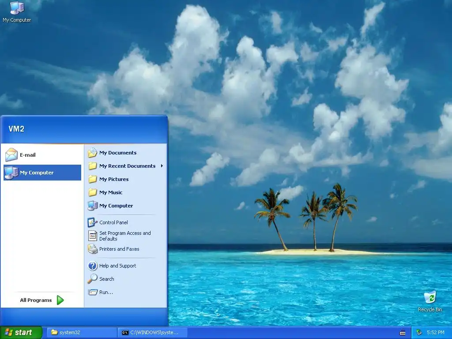Open Search from the Start menu

[x=107, y=279]
